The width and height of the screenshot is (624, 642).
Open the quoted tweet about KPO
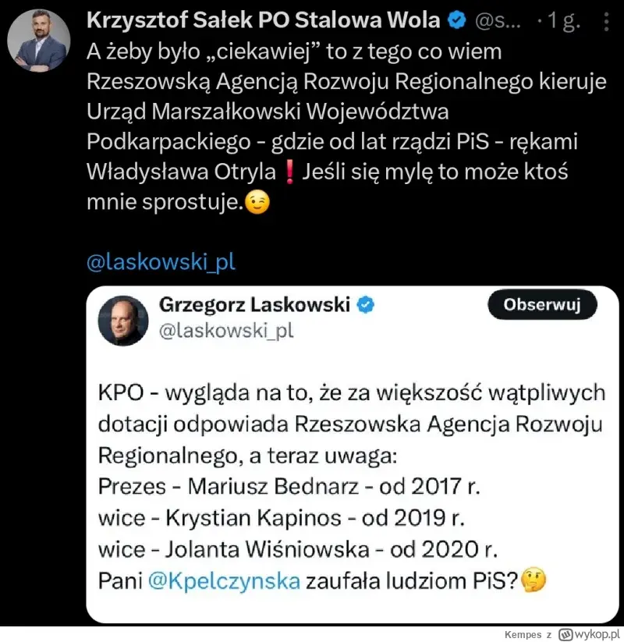pos(352,455)
